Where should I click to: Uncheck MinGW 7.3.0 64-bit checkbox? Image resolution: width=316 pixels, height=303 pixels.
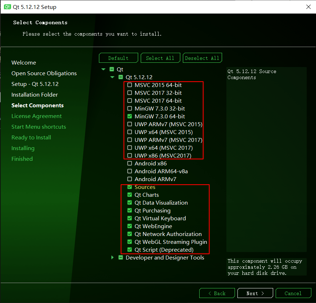[130, 116]
